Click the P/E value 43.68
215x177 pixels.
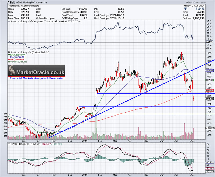point(121,9)
